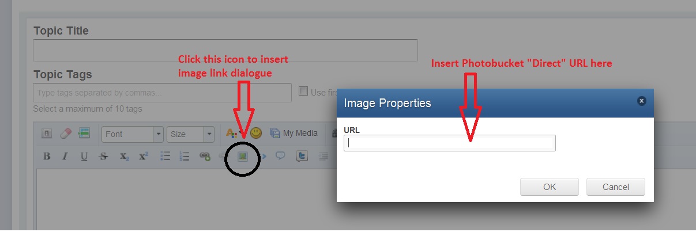696x232 pixels.
Task: Click the URL input field
Action: pos(450,143)
